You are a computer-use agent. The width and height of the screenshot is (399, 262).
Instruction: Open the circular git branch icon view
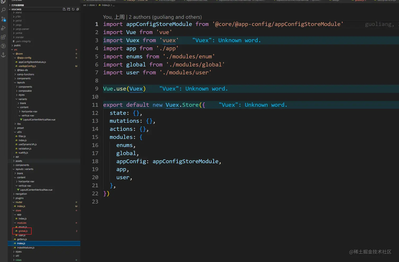(3, 46)
